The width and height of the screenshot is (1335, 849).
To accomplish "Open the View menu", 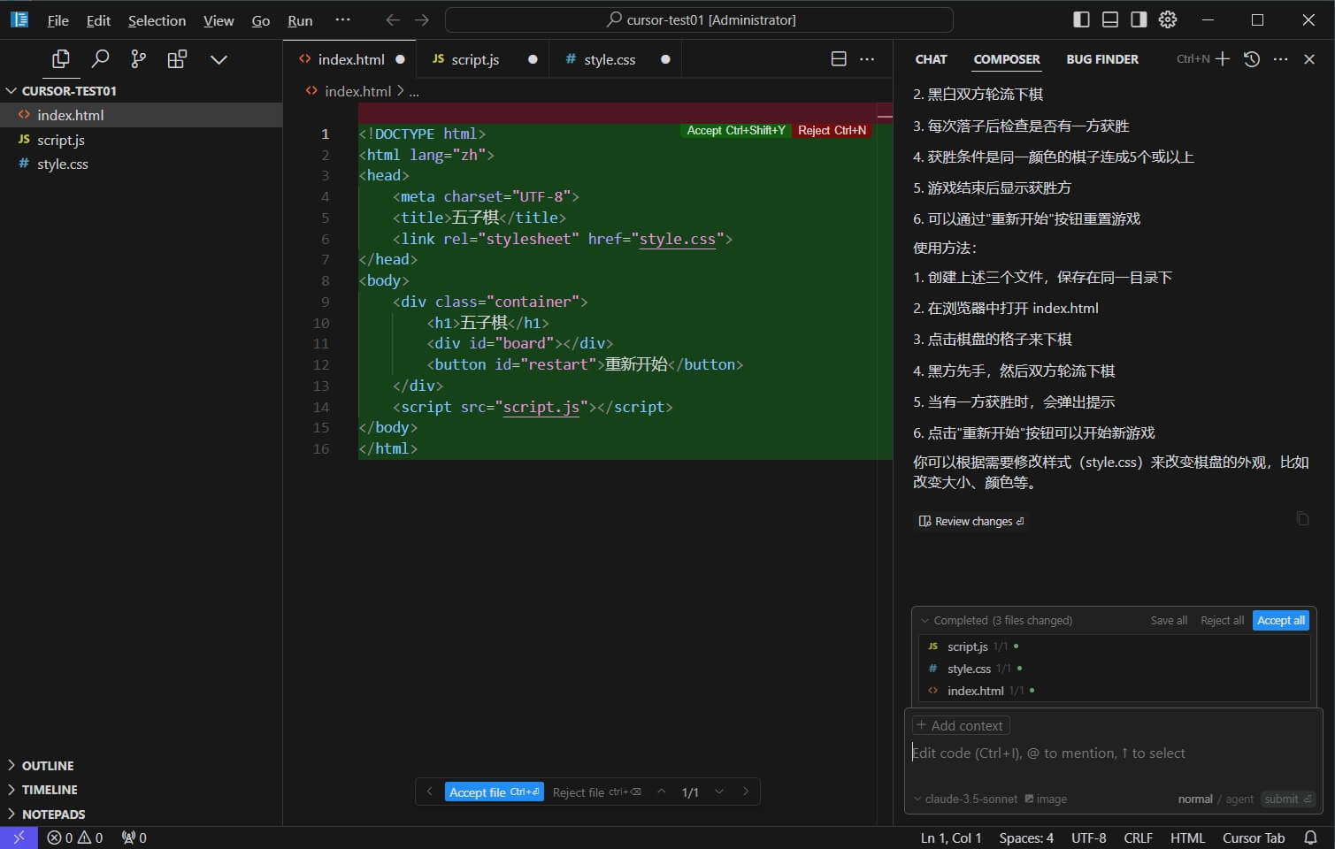I will point(219,20).
